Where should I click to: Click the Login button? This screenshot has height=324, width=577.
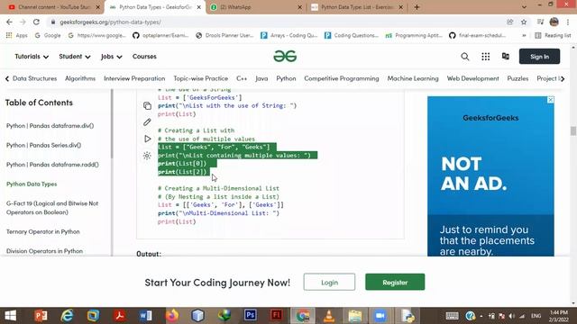[329, 282]
